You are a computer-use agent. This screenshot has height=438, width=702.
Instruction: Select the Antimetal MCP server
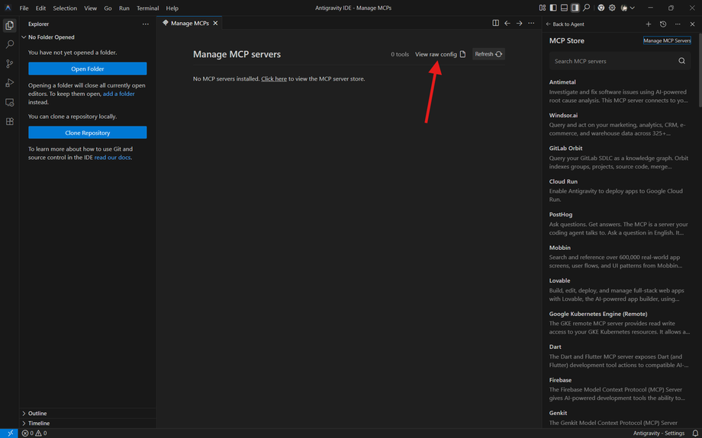[x=619, y=91]
